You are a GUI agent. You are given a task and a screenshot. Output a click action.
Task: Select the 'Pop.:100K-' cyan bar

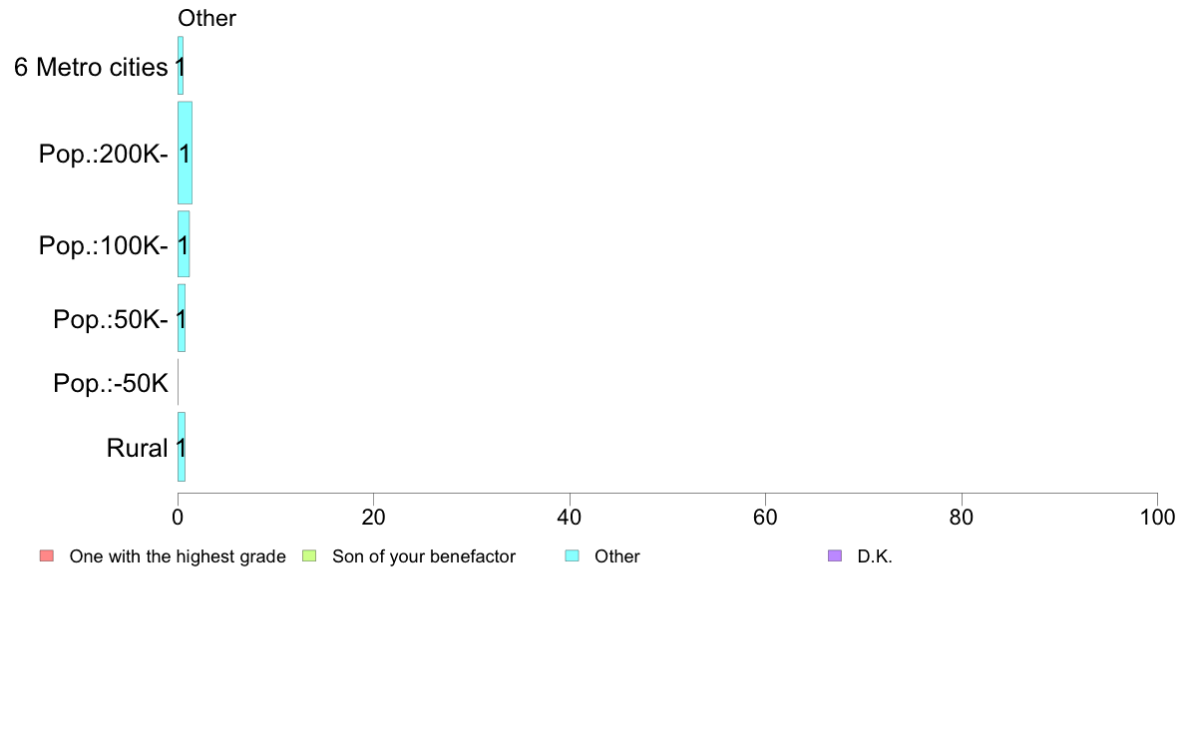point(184,244)
